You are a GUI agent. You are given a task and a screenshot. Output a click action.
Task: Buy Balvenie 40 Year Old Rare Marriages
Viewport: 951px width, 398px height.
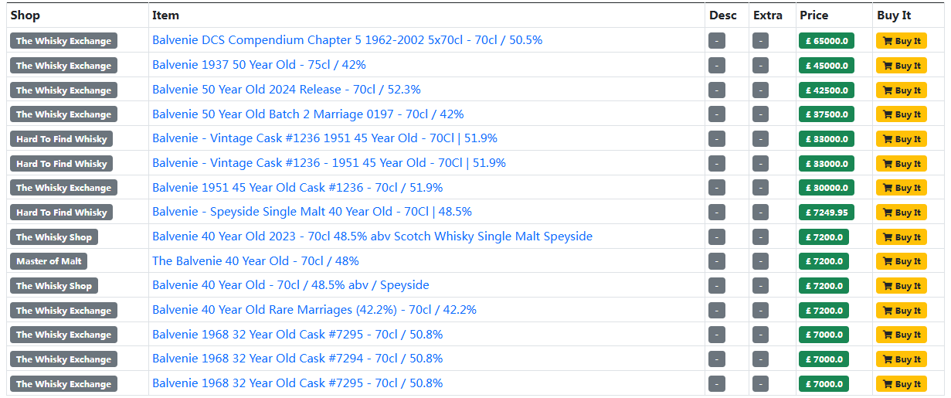(x=901, y=311)
